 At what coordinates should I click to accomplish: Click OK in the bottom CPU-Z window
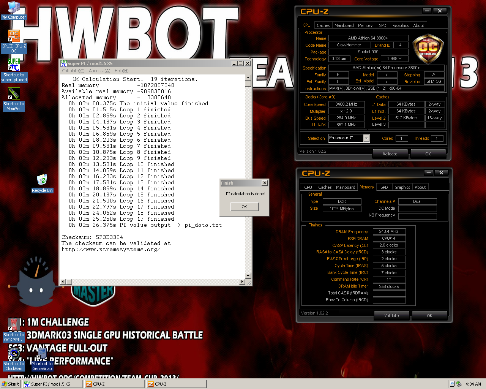coord(429,316)
